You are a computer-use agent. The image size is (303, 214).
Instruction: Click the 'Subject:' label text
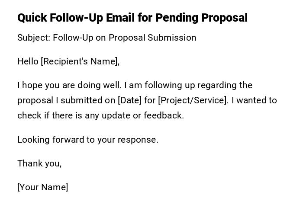pyautogui.click(x=33, y=38)
